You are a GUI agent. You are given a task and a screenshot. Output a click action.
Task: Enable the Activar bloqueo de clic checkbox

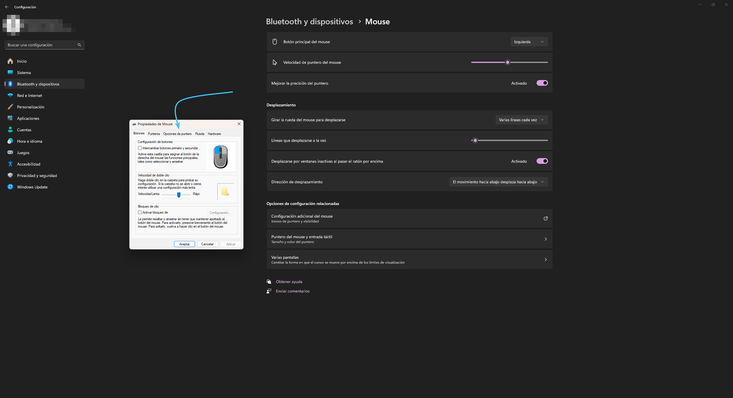(x=140, y=212)
